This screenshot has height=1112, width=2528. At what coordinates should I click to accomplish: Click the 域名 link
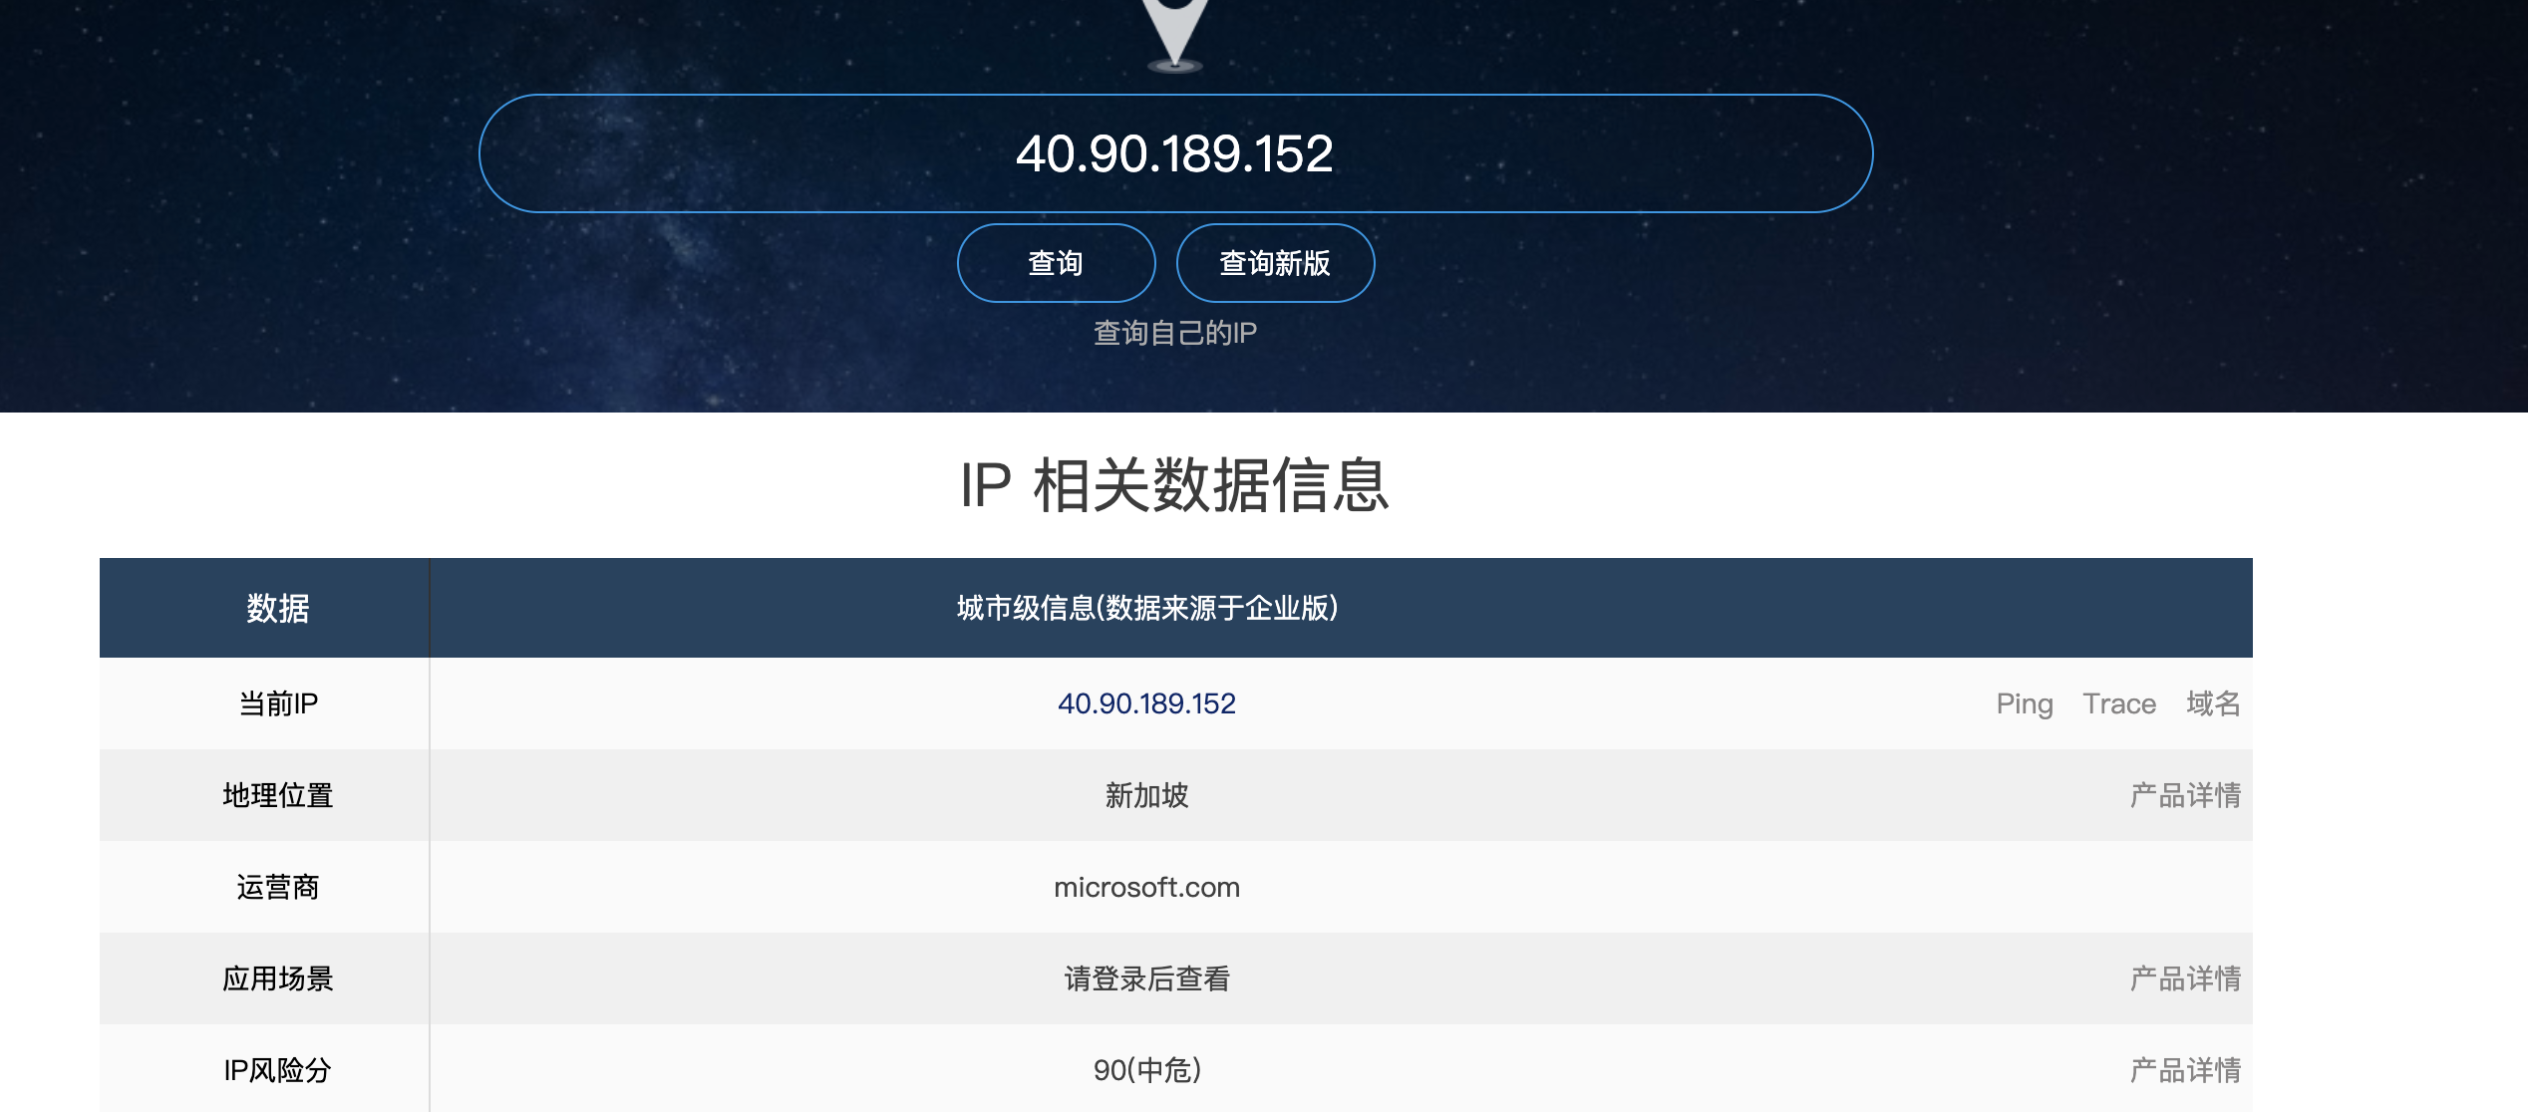pos(2213,703)
